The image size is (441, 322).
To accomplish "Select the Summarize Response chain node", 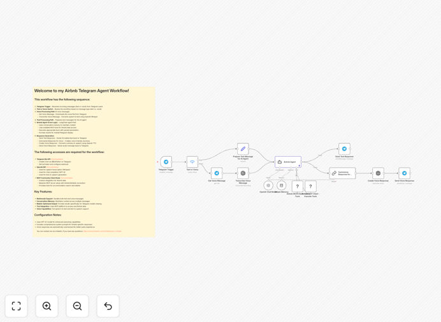I will point(342,173).
